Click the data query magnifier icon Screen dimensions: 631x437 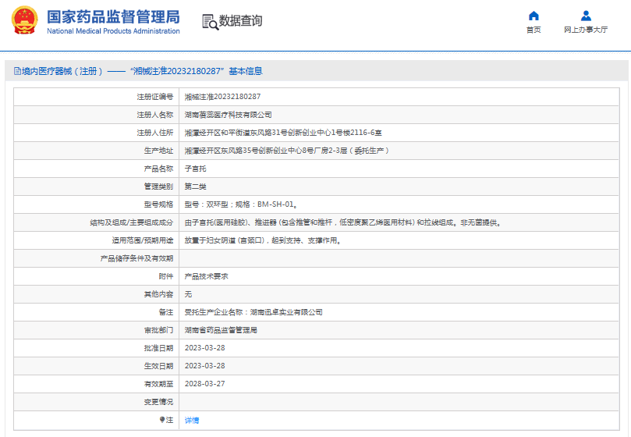[210, 22]
